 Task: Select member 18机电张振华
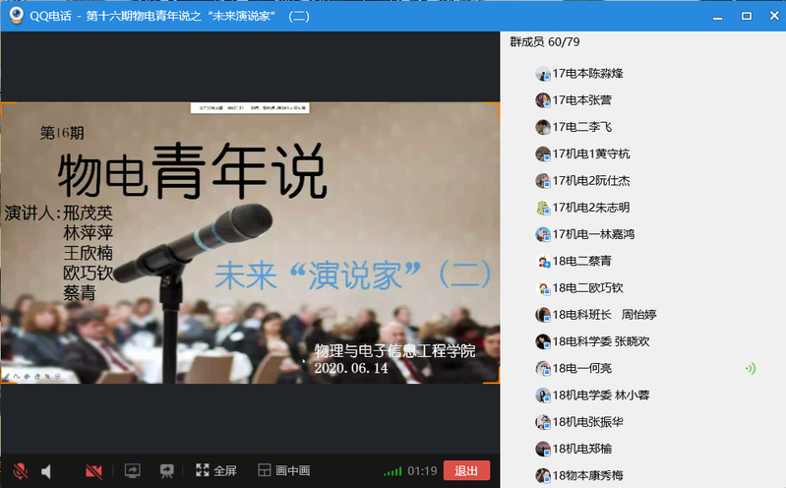pyautogui.click(x=588, y=422)
